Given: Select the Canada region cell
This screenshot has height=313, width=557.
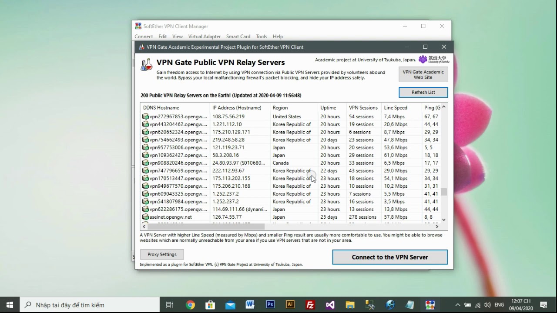Looking at the screenshot, I should 281,163.
